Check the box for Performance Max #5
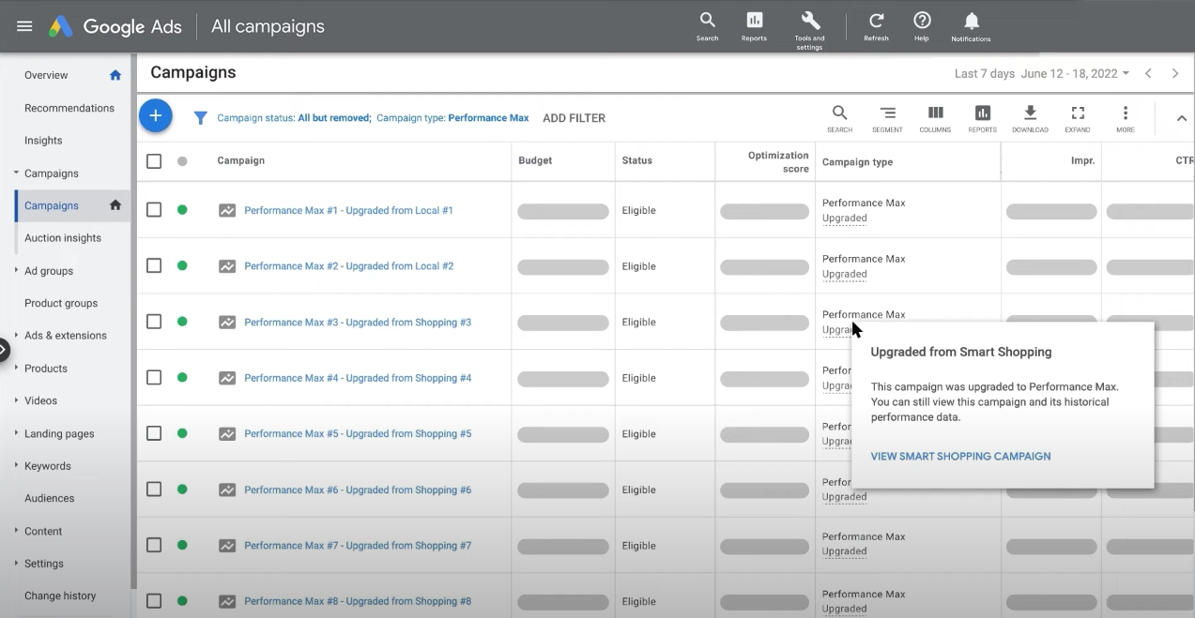This screenshot has width=1195, height=618. click(x=154, y=434)
